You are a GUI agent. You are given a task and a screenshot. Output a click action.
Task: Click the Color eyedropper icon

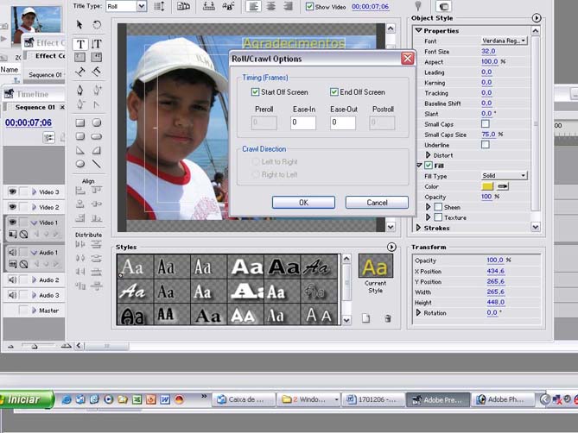tap(501, 186)
